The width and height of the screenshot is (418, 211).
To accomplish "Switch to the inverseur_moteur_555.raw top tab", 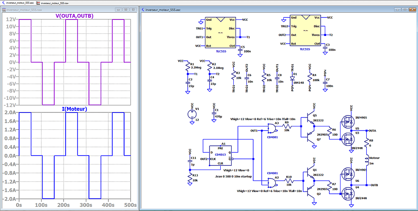I will [53, 3].
